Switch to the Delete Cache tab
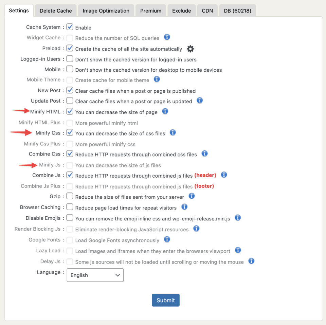Image resolution: width=326 pixels, height=325 pixels. tap(56, 11)
